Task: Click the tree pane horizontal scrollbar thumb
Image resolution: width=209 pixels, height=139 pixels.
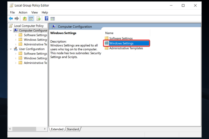Action: pyautogui.click(x=24, y=129)
